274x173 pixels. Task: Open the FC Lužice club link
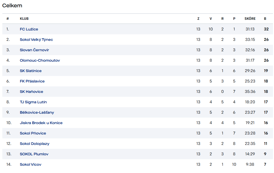coord(29,29)
